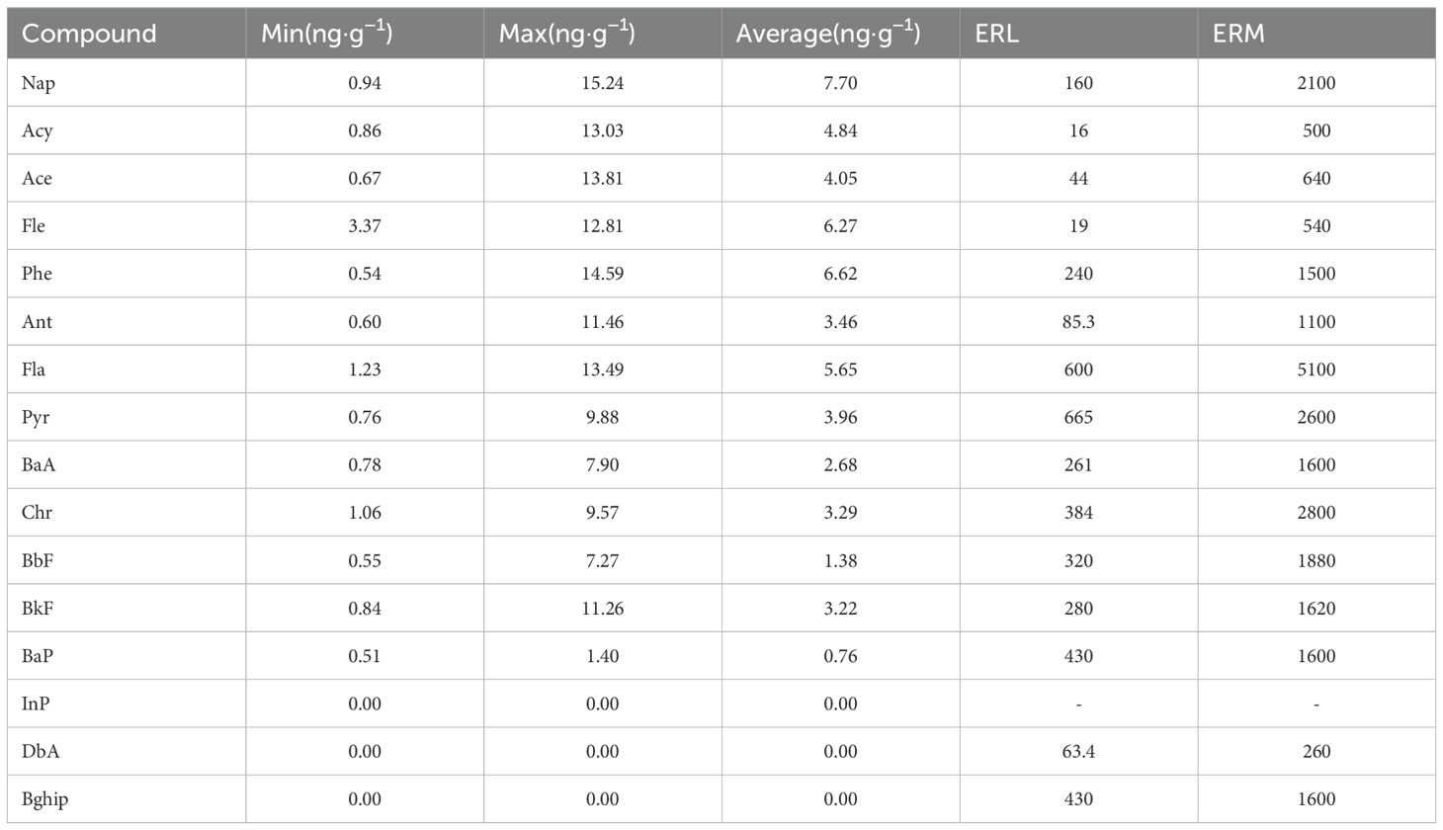1443x830 pixels.
Task: Click the Max(ng·g⁻¹) column header
Action: pos(567,34)
